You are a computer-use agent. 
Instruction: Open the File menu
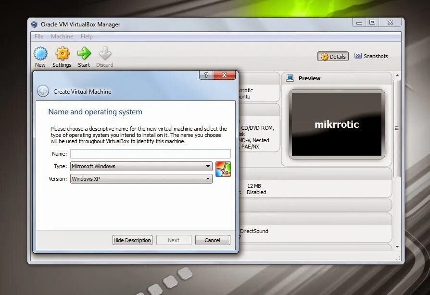coord(39,37)
